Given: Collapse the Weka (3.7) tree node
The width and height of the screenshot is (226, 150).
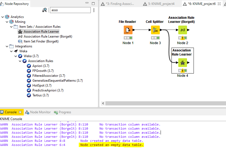Looking at the screenshot, I should 16,56.
